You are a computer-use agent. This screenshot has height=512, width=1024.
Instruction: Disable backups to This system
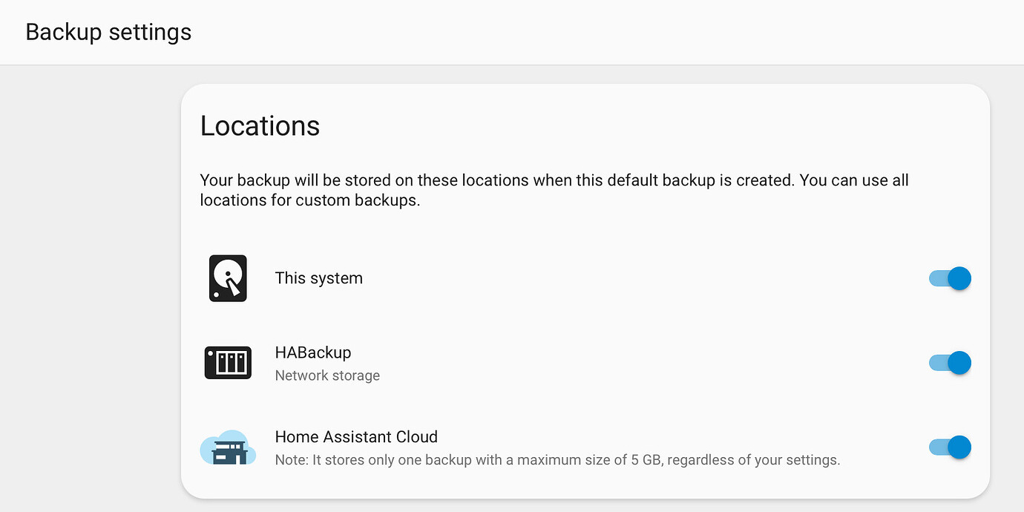pos(950,278)
